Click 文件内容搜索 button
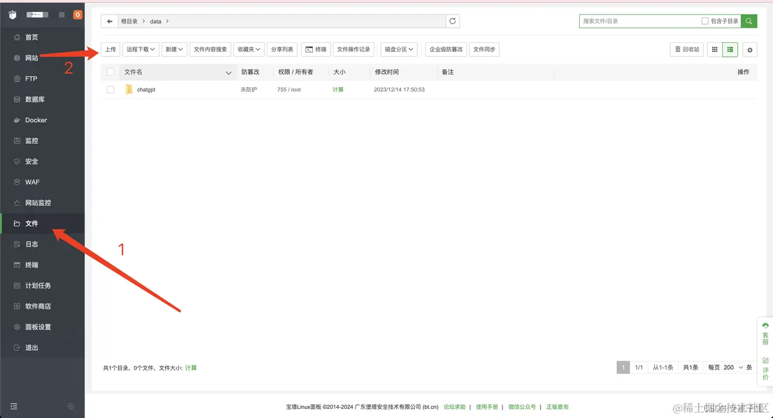Screen dimensions: 773x418 click(210, 50)
